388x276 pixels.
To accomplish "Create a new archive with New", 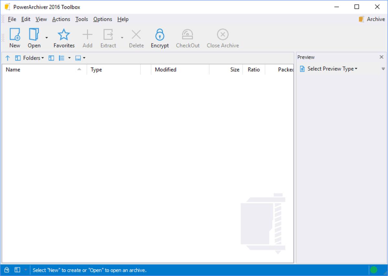I will coord(15,37).
